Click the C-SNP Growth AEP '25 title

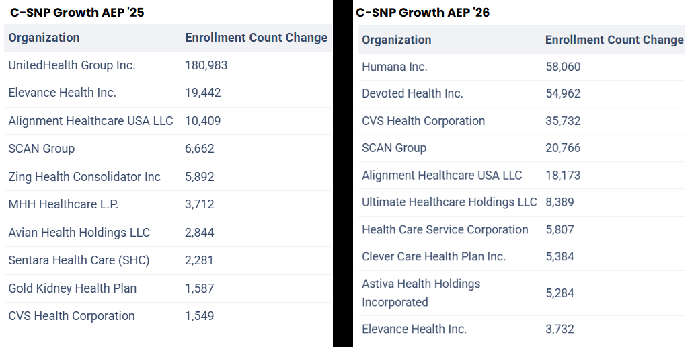pyautogui.click(x=77, y=12)
